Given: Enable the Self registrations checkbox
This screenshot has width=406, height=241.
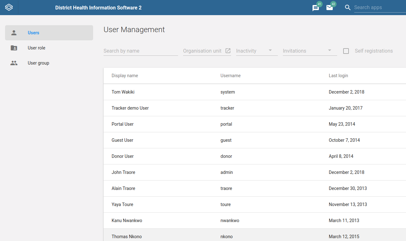Looking at the screenshot, I should click(346, 51).
